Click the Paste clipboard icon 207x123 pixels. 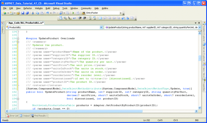tap(42, 13)
